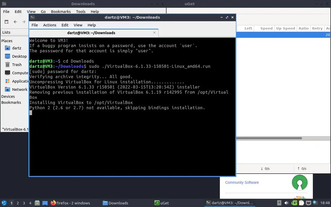Switch to desktop workspace 3
Screen dimensions: 331x207
tap(24, 203)
